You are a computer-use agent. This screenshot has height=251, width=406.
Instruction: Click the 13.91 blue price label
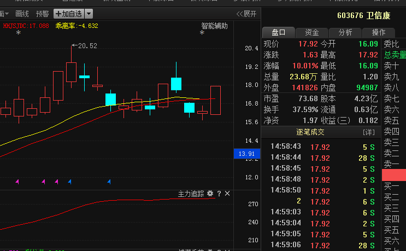[247, 154]
